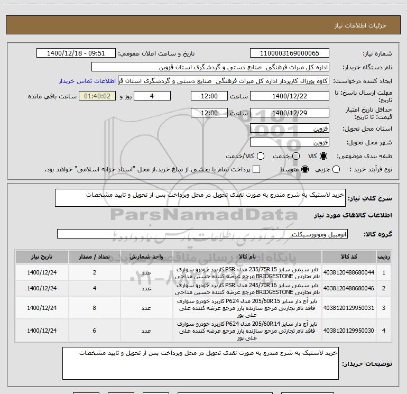407x394 pixels.
Task: Click the 205/60R14 P624 tire description
Action: (x=247, y=331)
